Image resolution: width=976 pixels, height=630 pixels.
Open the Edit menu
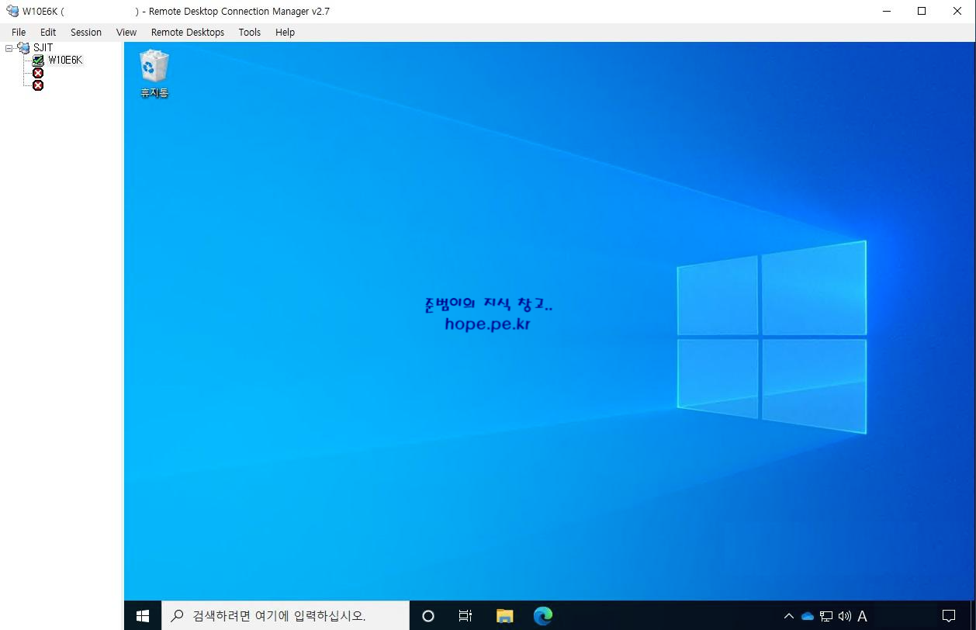(x=48, y=32)
